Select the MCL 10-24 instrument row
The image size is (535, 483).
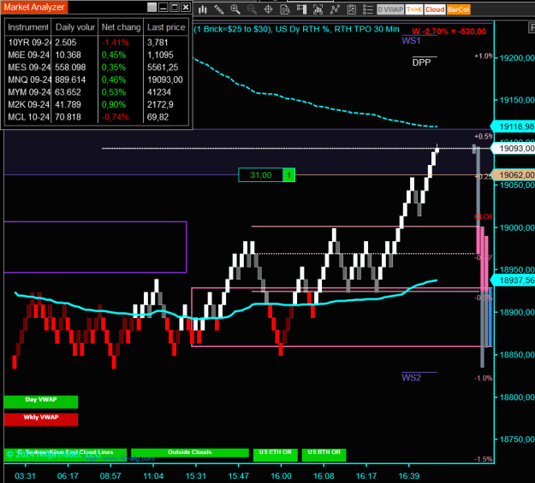97,117
